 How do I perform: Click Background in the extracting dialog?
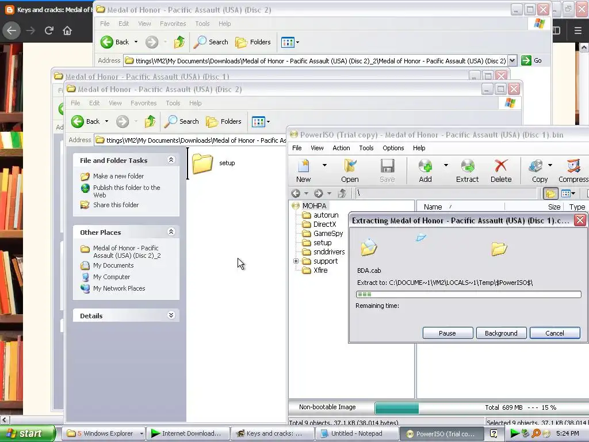501,333
